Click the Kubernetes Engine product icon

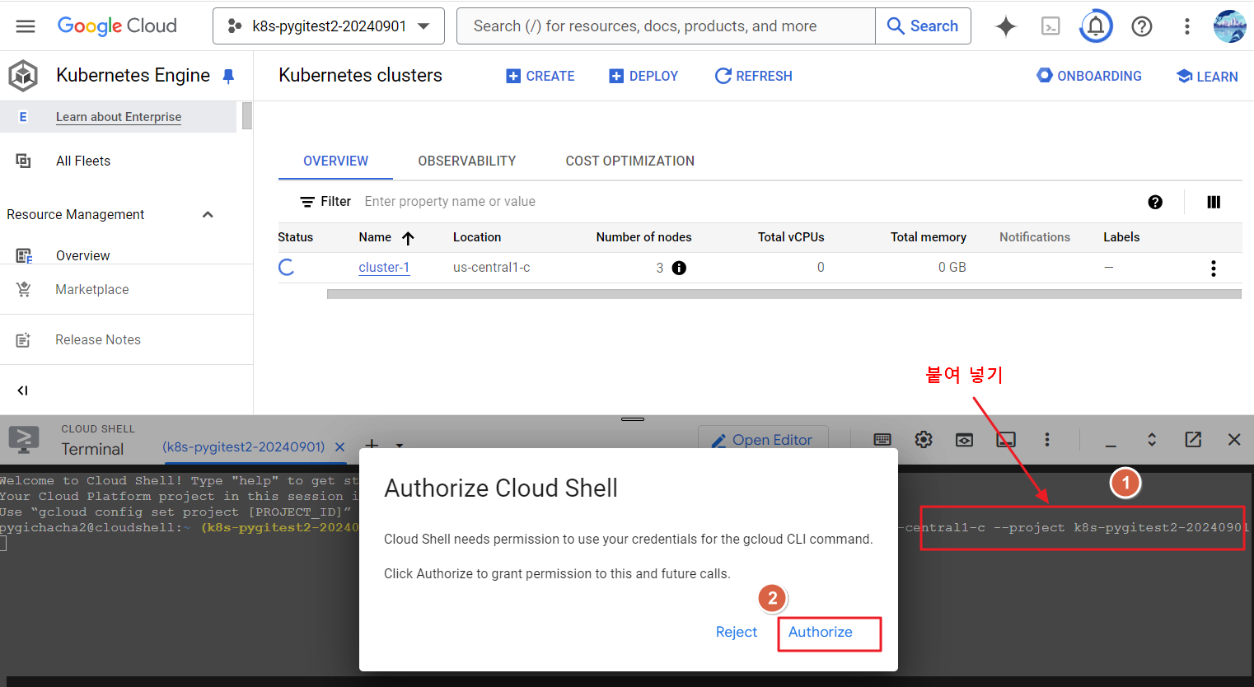click(x=23, y=76)
